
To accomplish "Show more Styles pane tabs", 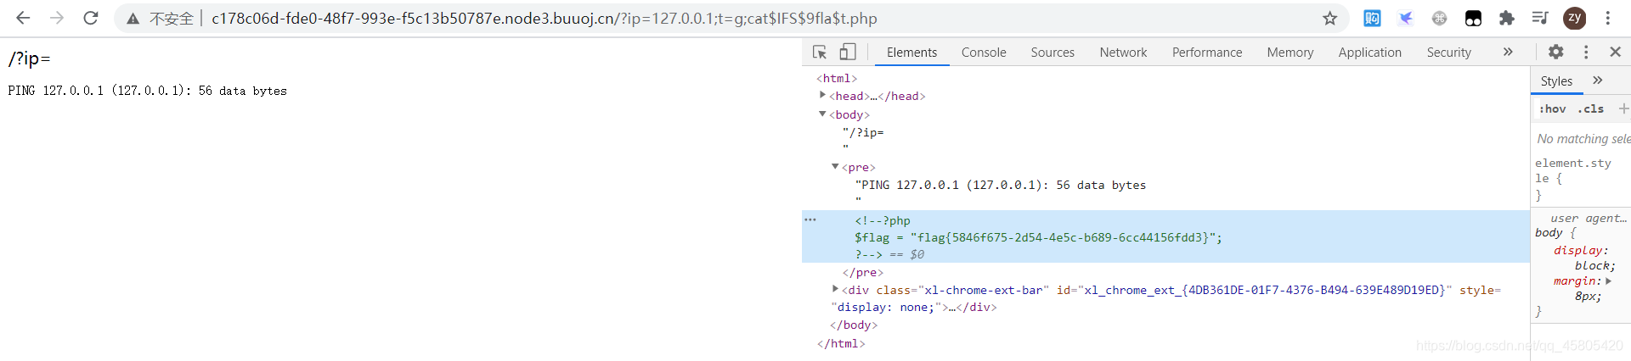I will pyautogui.click(x=1598, y=81).
